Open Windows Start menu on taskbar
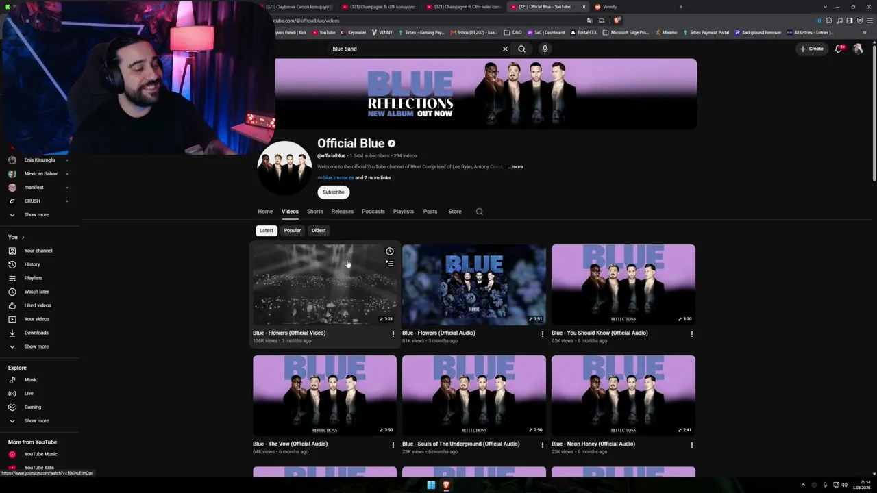Image resolution: width=877 pixels, height=493 pixels. coord(431,485)
